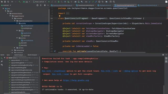Collapse the java folder in the tree

(x=3, y=9)
